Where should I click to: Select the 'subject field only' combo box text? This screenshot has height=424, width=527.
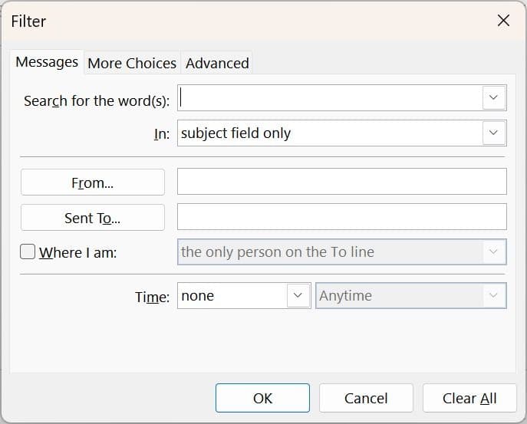pyautogui.click(x=330, y=133)
